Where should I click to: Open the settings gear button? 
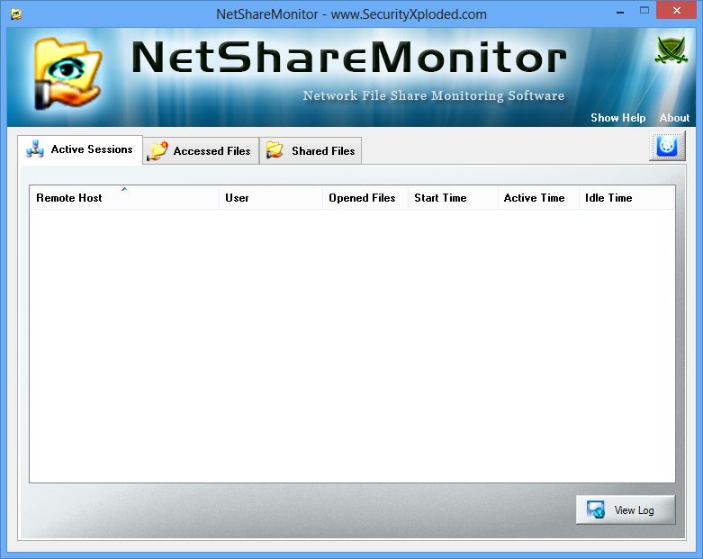(x=667, y=146)
